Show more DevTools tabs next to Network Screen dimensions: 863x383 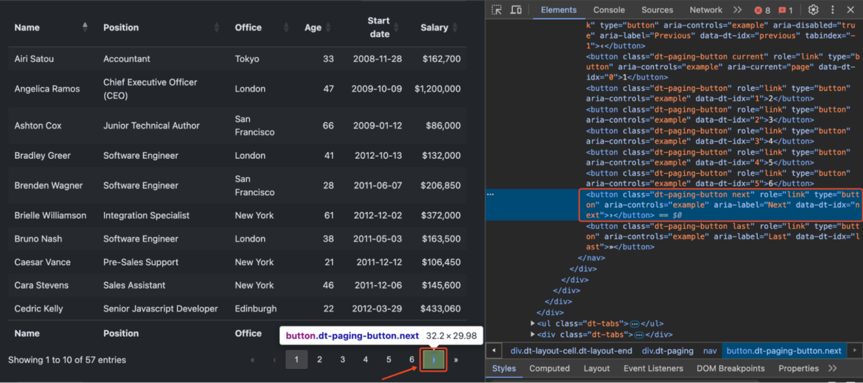[x=737, y=9]
